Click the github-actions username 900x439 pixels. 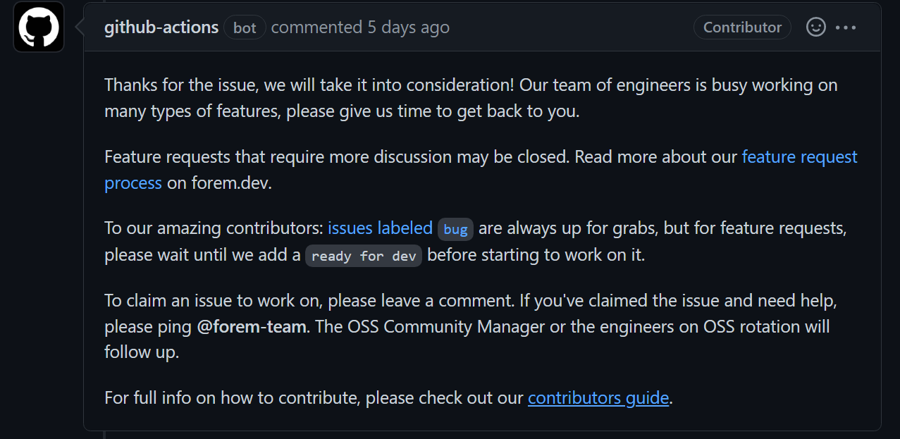click(161, 27)
